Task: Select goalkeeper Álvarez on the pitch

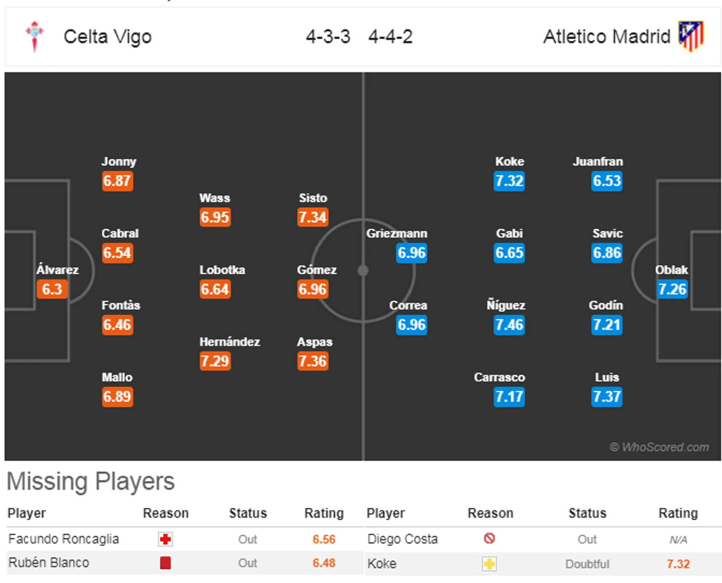Action: coord(57,270)
